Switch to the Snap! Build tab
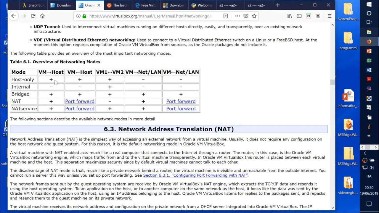 click(x=34, y=5)
